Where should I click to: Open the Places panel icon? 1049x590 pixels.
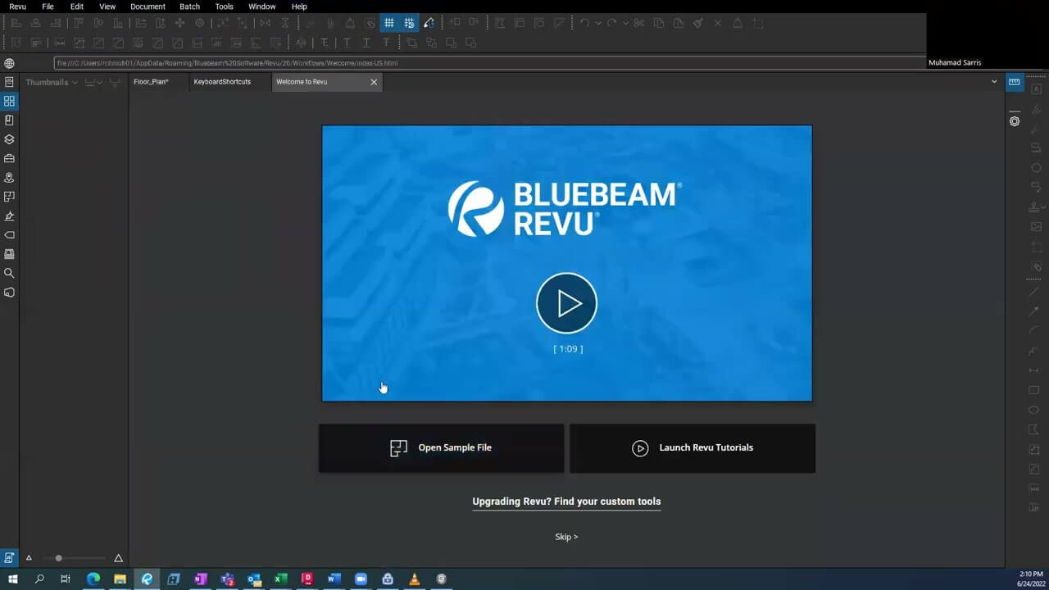coord(9,178)
